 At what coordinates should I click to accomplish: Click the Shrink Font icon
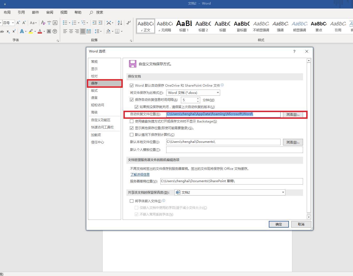pos(24,23)
